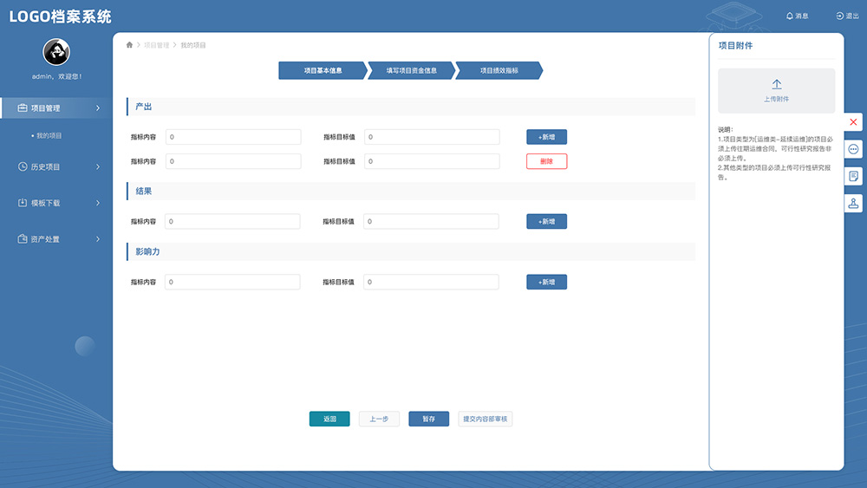Focus 指标目标值 field under 结果
The width and height of the screenshot is (867, 488).
[431, 221]
